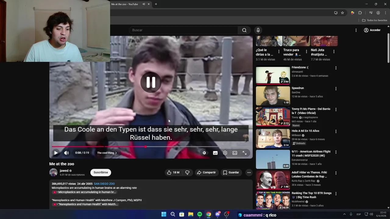This screenshot has width=390, height=219.
Task: Open the Todos los favoritos folder
Action: pos(374,20)
